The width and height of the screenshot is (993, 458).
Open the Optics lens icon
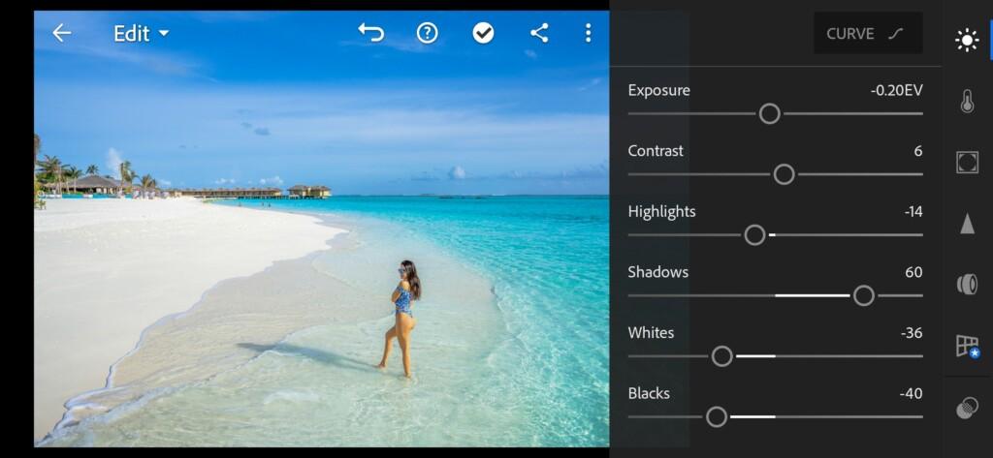(x=967, y=284)
